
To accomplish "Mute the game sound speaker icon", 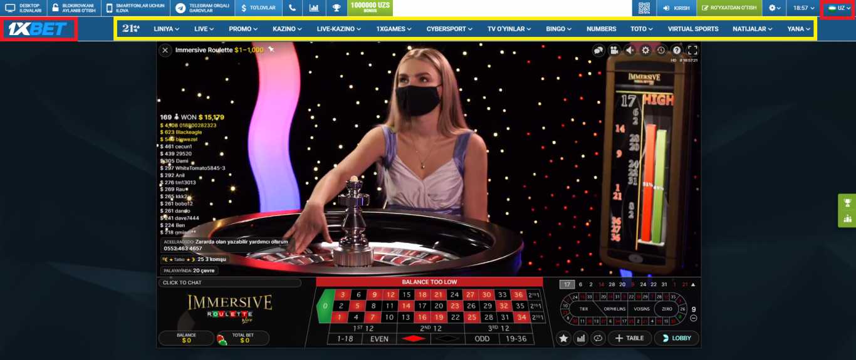I will pos(630,50).
